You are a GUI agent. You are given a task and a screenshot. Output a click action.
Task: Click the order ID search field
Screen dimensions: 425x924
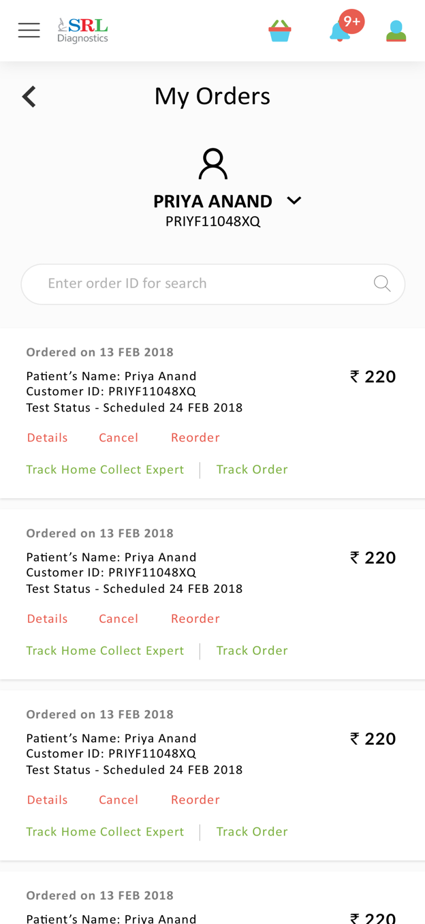tap(213, 284)
